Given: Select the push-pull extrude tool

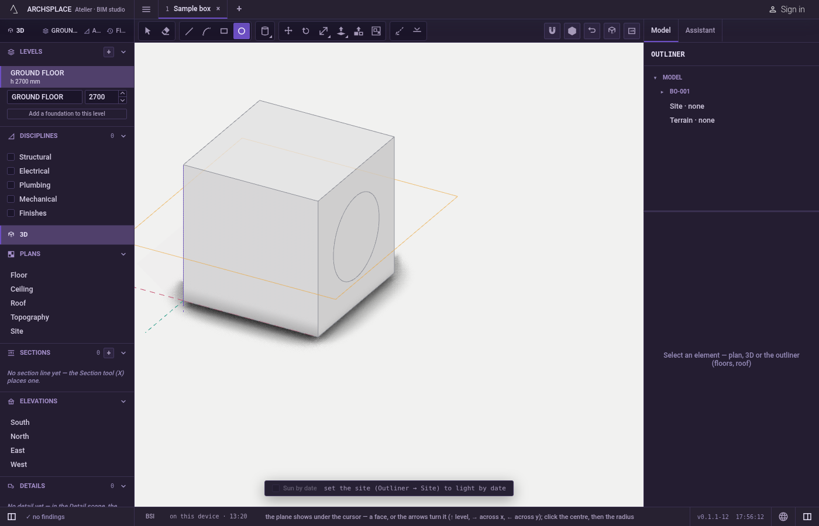Looking at the screenshot, I should pos(341,31).
